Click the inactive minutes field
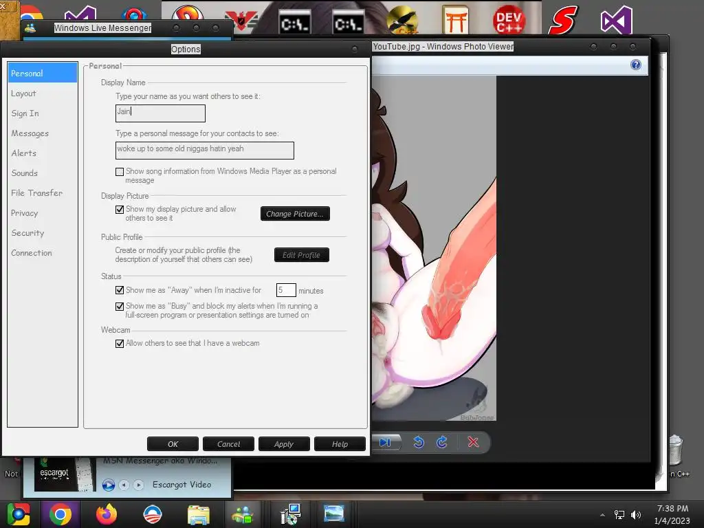Image resolution: width=704 pixels, height=528 pixels. pyautogui.click(x=286, y=290)
